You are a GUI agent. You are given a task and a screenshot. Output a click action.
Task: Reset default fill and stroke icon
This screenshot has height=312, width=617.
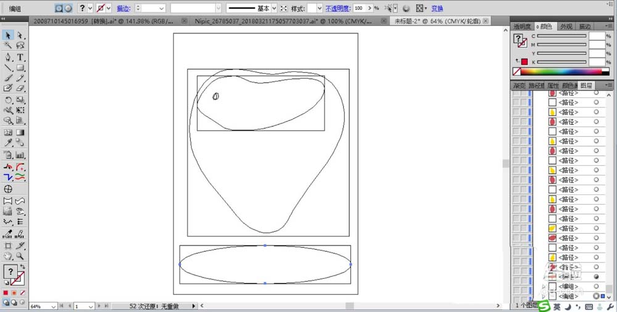click(x=6, y=283)
